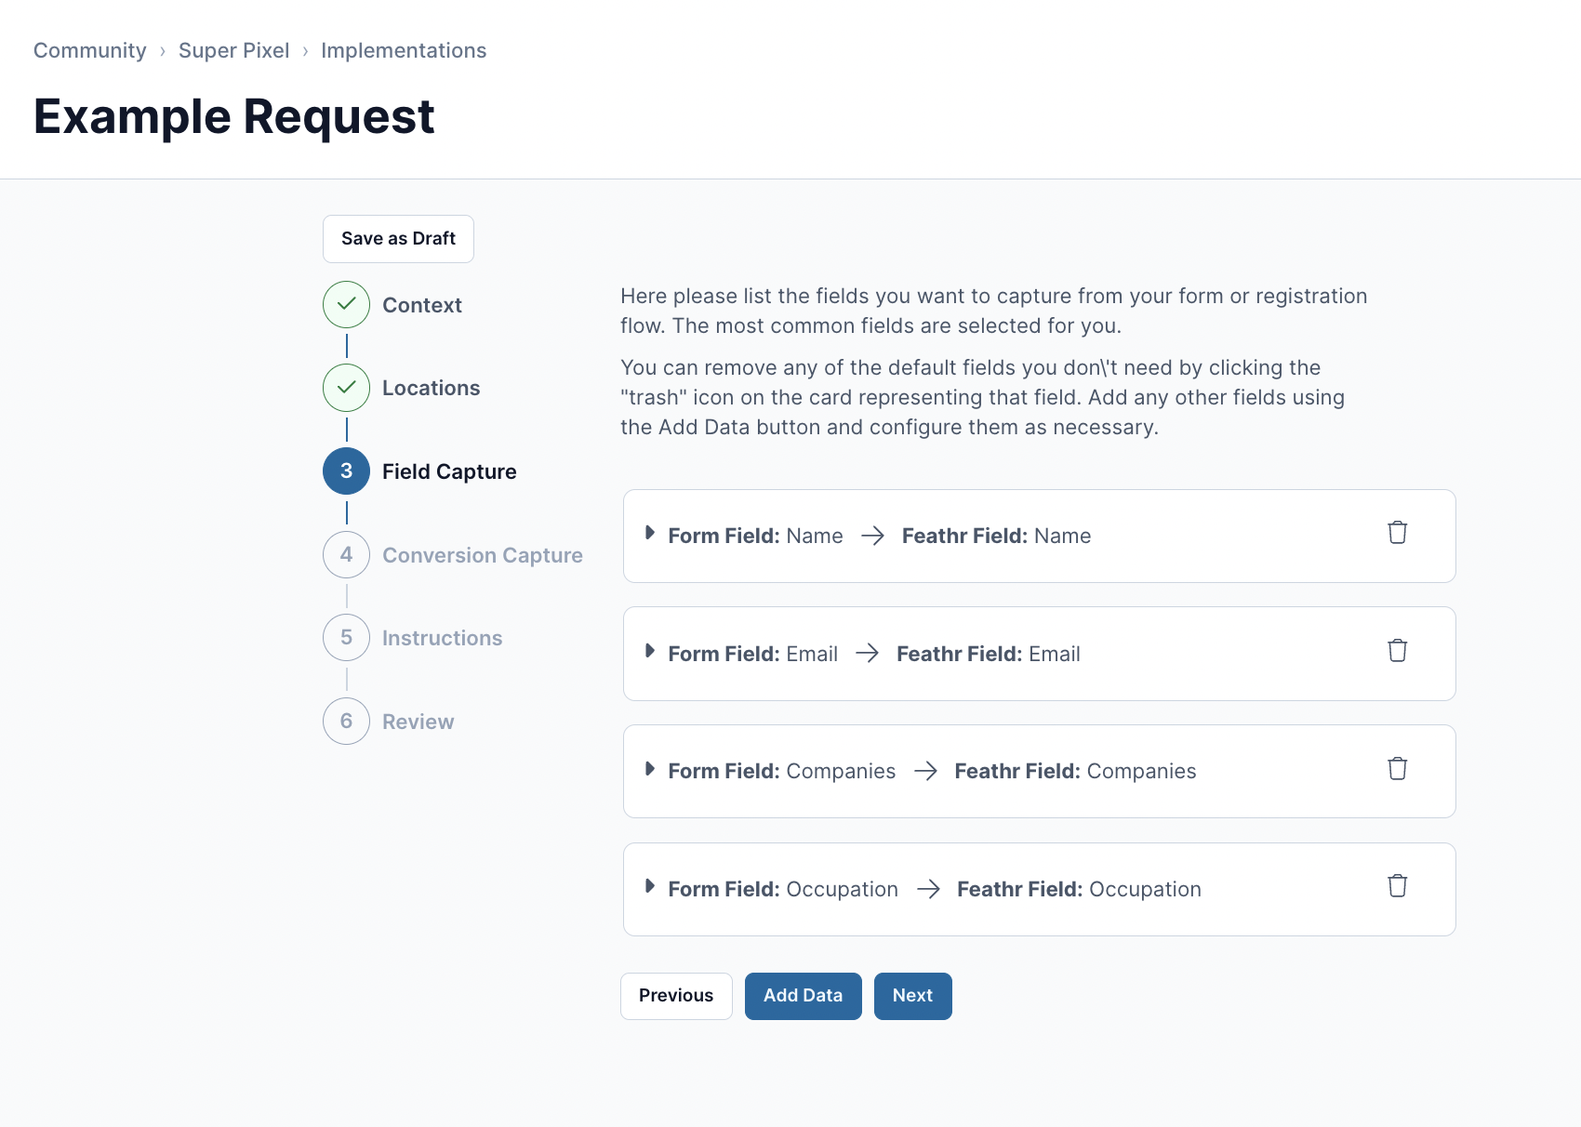Open the Super Pixel breadcrumb link
Image resolution: width=1581 pixels, height=1127 pixels.
[233, 50]
